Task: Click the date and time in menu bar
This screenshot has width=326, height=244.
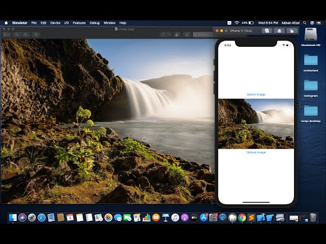Action: pyautogui.click(x=268, y=23)
